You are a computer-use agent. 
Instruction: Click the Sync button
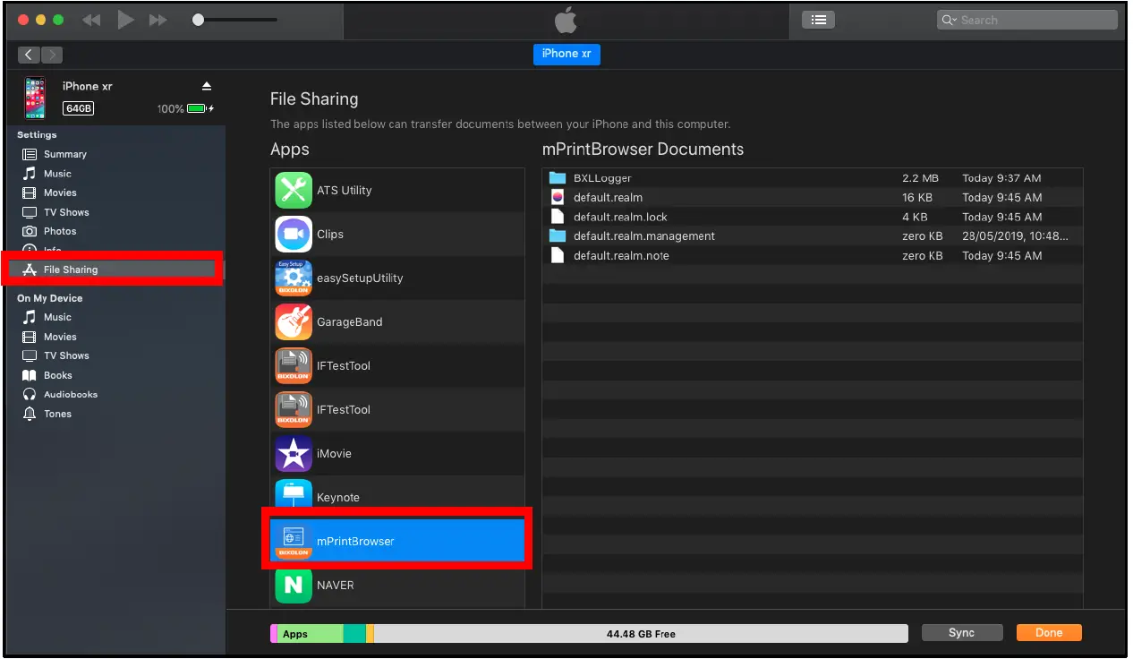961,632
